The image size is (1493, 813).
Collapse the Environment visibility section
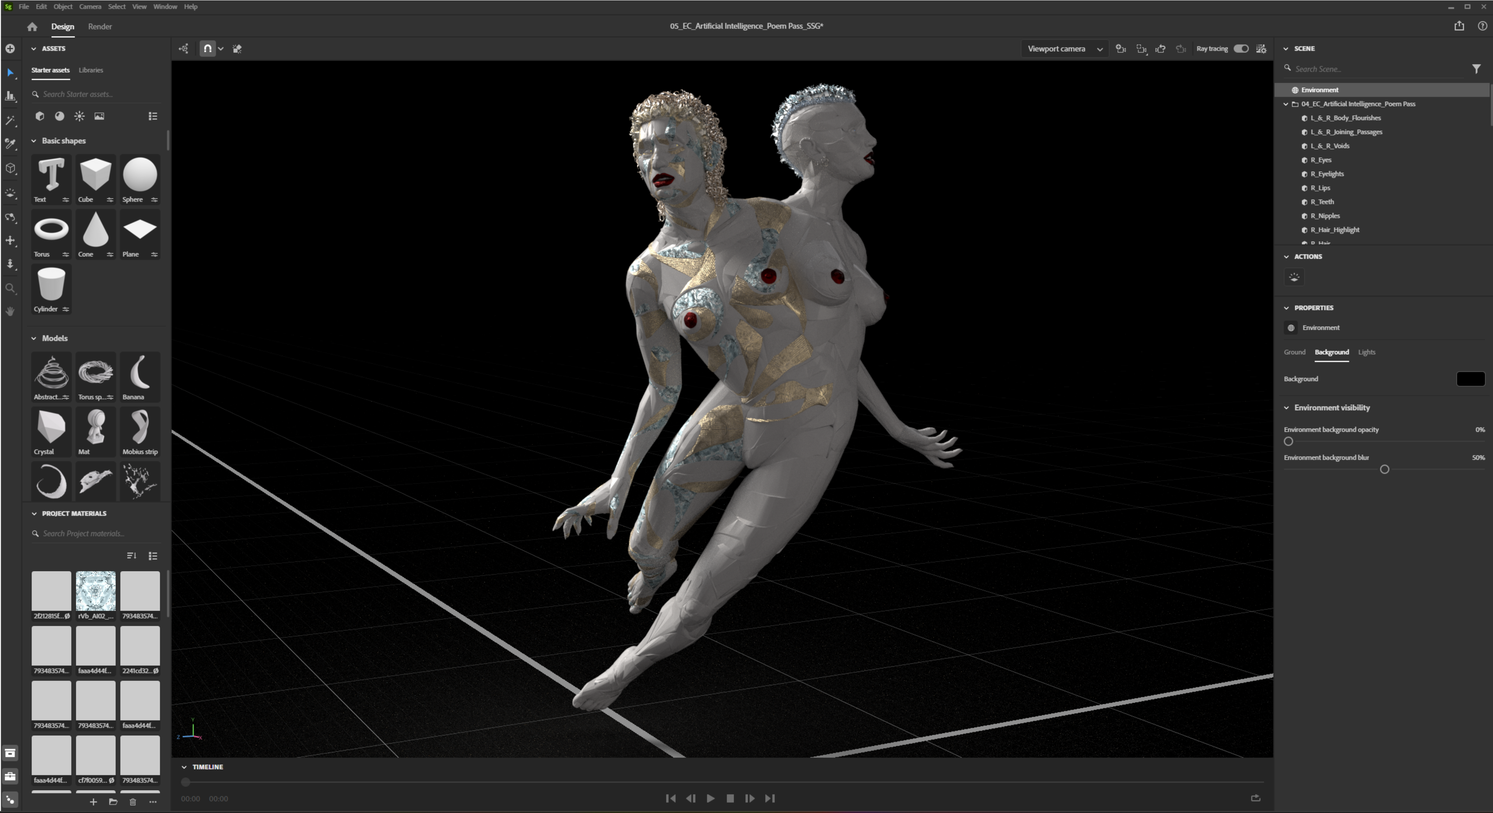pos(1287,407)
